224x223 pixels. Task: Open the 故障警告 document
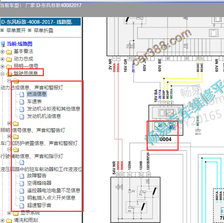pos(37,176)
